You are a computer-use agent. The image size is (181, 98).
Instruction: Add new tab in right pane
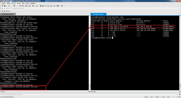coord(108,14)
